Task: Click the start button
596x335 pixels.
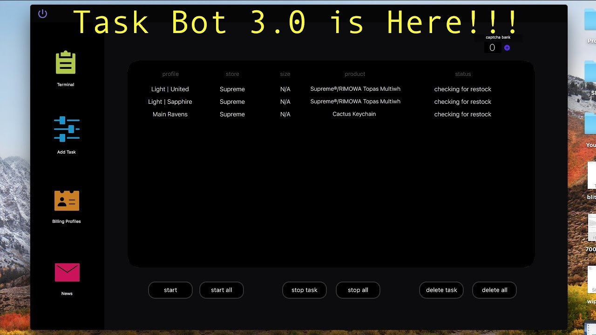Action: click(170, 290)
